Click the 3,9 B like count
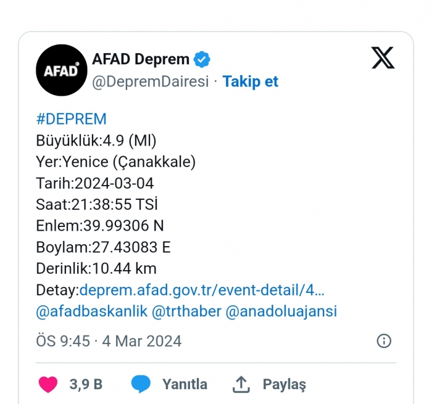 tap(86, 384)
